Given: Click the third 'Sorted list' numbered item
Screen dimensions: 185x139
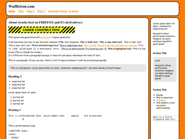Looking at the screenshot, I should click(x=18, y=104).
